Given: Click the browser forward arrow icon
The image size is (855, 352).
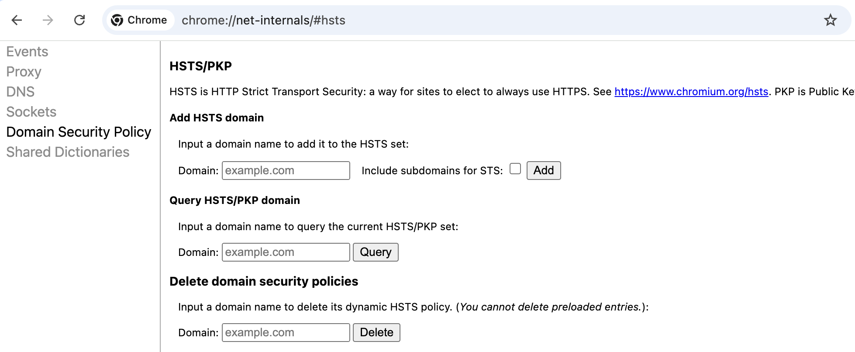Looking at the screenshot, I should [x=48, y=20].
